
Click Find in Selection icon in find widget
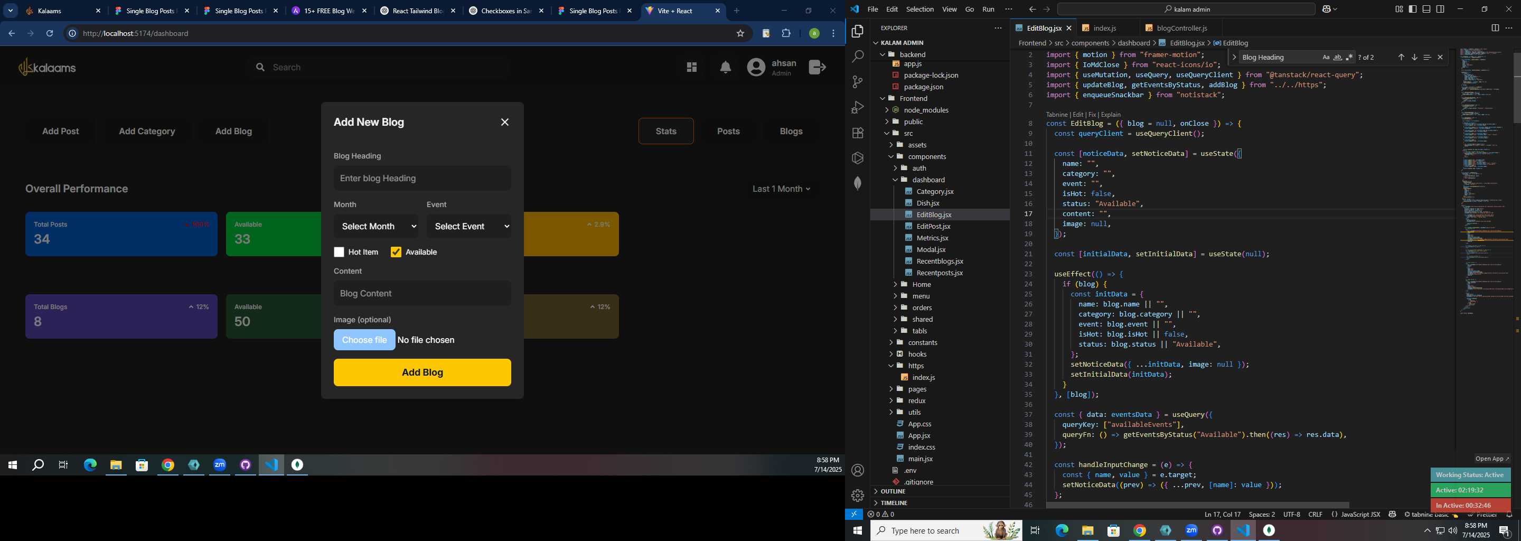click(1427, 57)
